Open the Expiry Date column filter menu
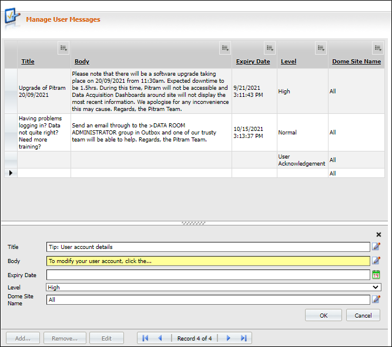 point(270,48)
